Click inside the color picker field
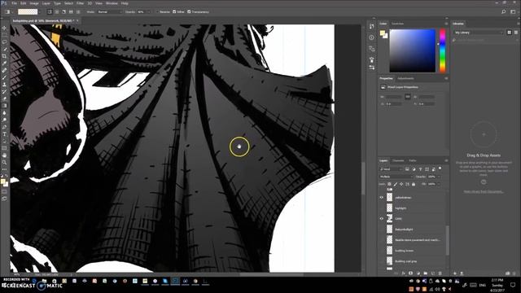Image resolution: width=521 pixels, height=293 pixels. (413, 50)
